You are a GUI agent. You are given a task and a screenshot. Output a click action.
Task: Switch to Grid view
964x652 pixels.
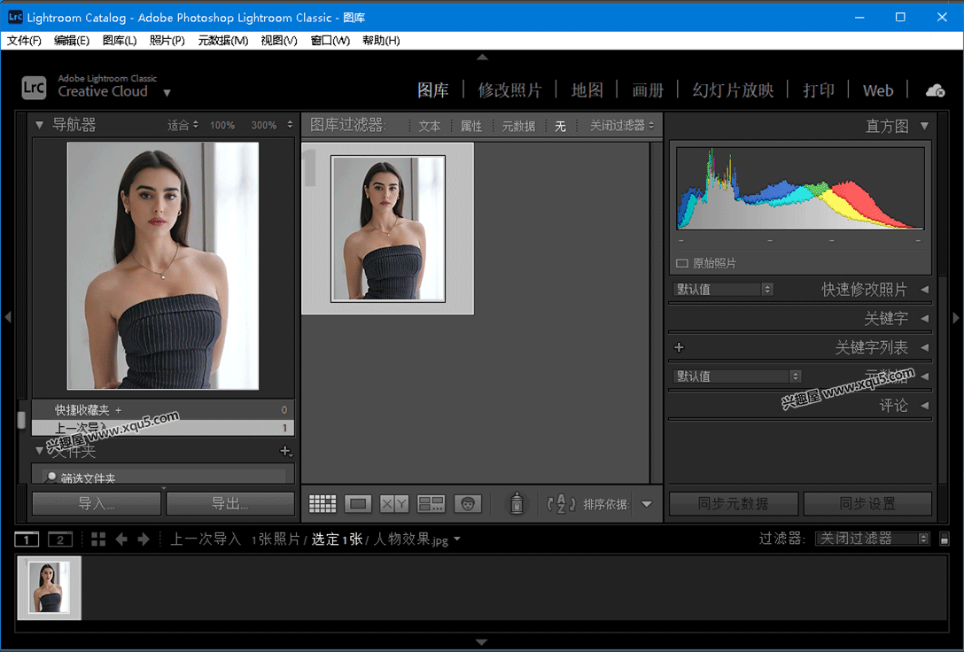323,502
